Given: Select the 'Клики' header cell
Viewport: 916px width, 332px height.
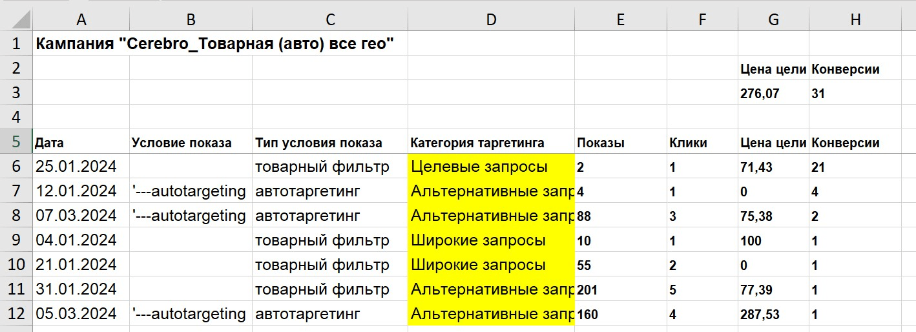Looking at the screenshot, I should (688, 143).
